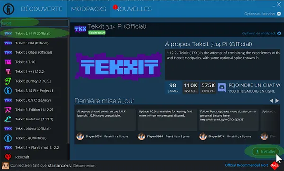Click the modpack list scrollbar
The image size is (284, 171).
(68, 87)
